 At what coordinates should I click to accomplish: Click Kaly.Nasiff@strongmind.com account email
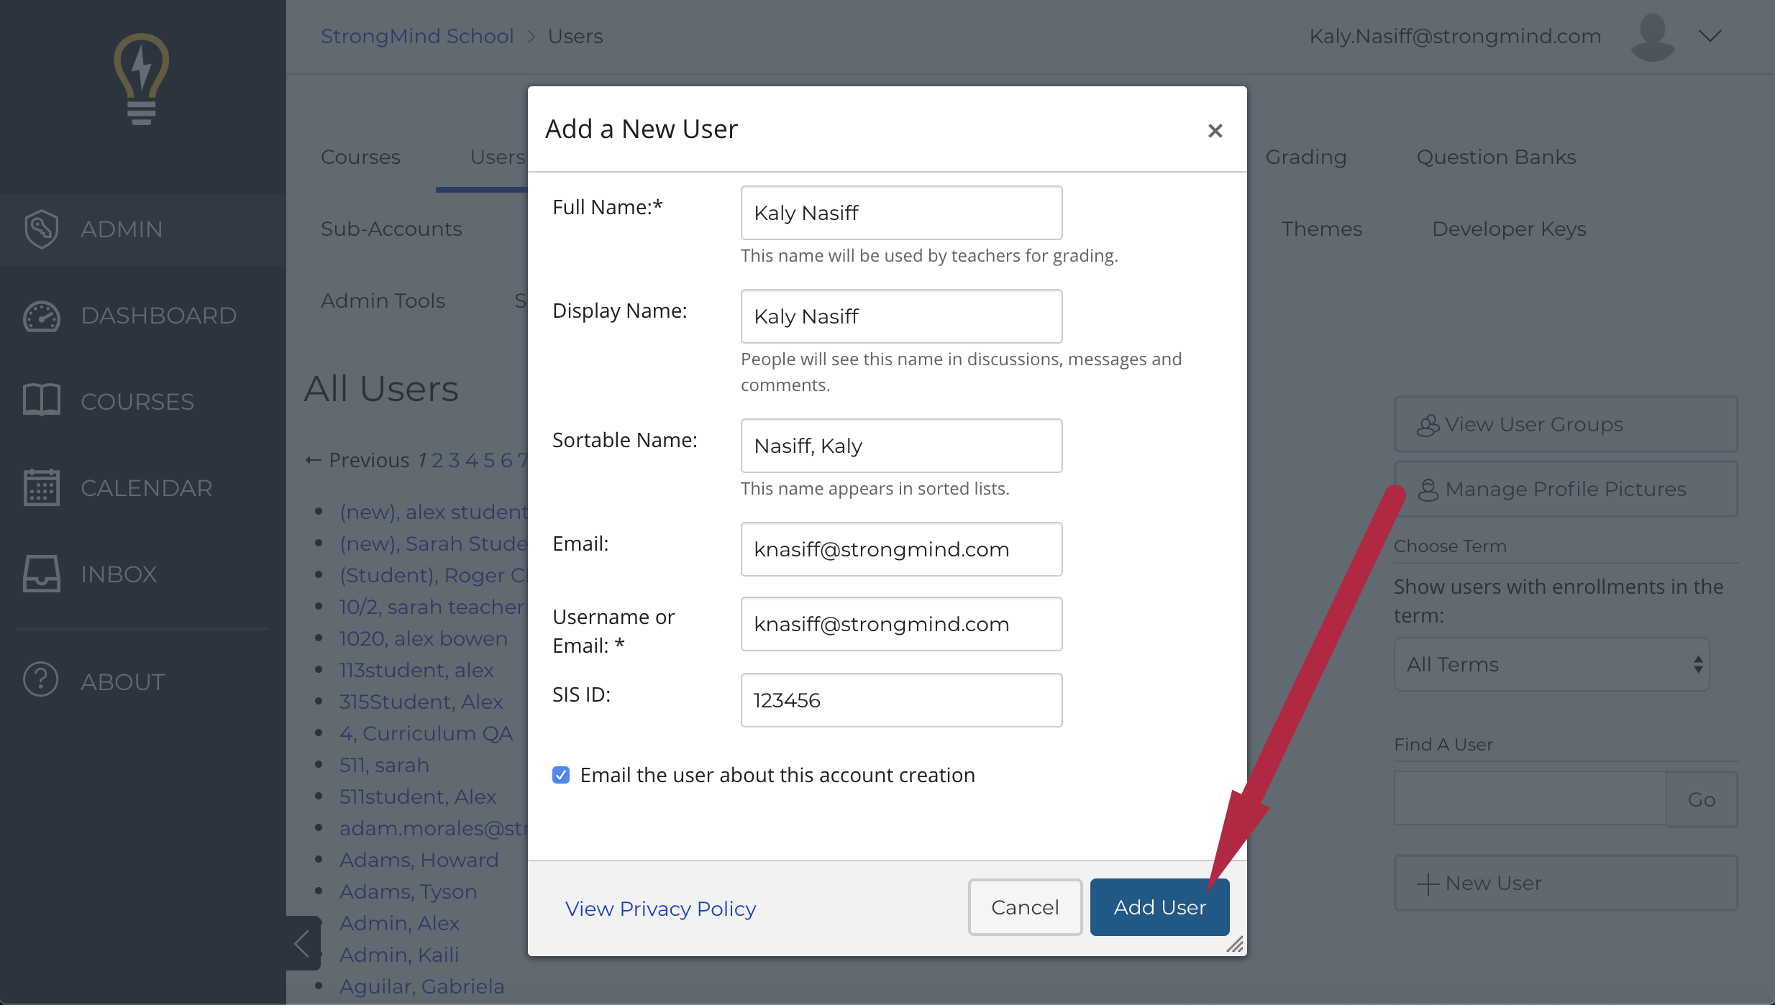tap(1455, 36)
